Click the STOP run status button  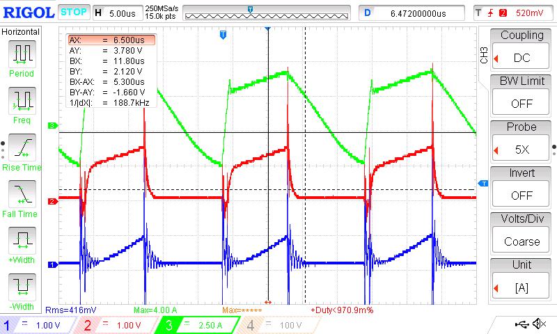click(x=74, y=12)
